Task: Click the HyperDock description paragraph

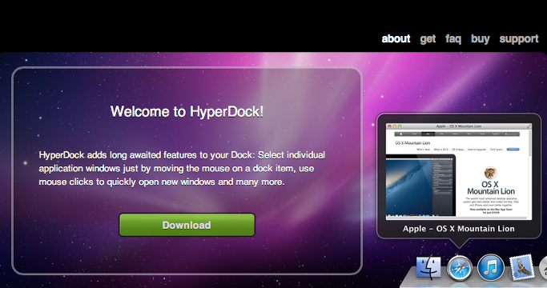Action: (182, 169)
